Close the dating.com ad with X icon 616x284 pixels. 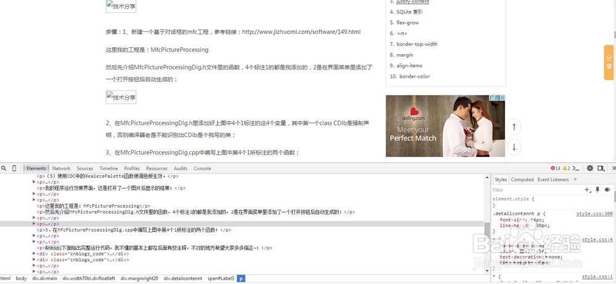(503, 97)
